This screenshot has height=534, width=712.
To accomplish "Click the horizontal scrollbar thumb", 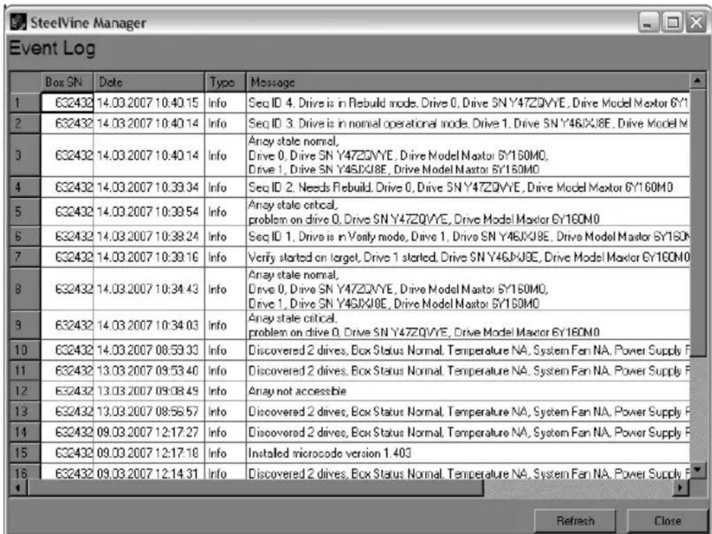I will tap(255, 488).
